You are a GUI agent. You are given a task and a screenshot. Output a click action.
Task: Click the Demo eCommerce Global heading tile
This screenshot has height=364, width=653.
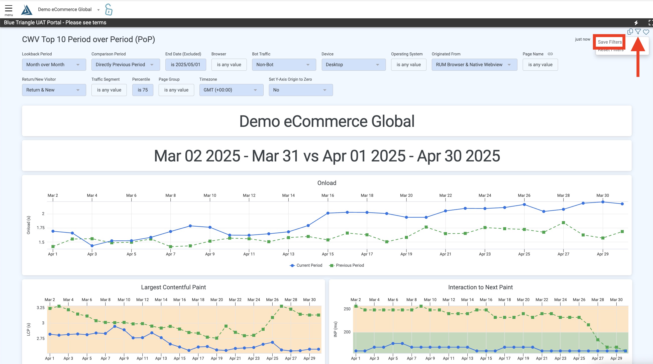click(x=326, y=121)
